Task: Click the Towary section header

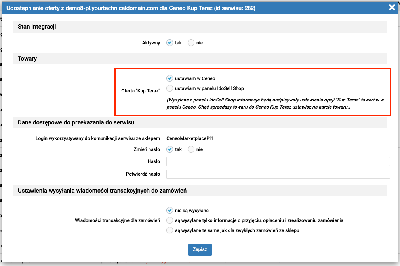Action: click(x=200, y=59)
